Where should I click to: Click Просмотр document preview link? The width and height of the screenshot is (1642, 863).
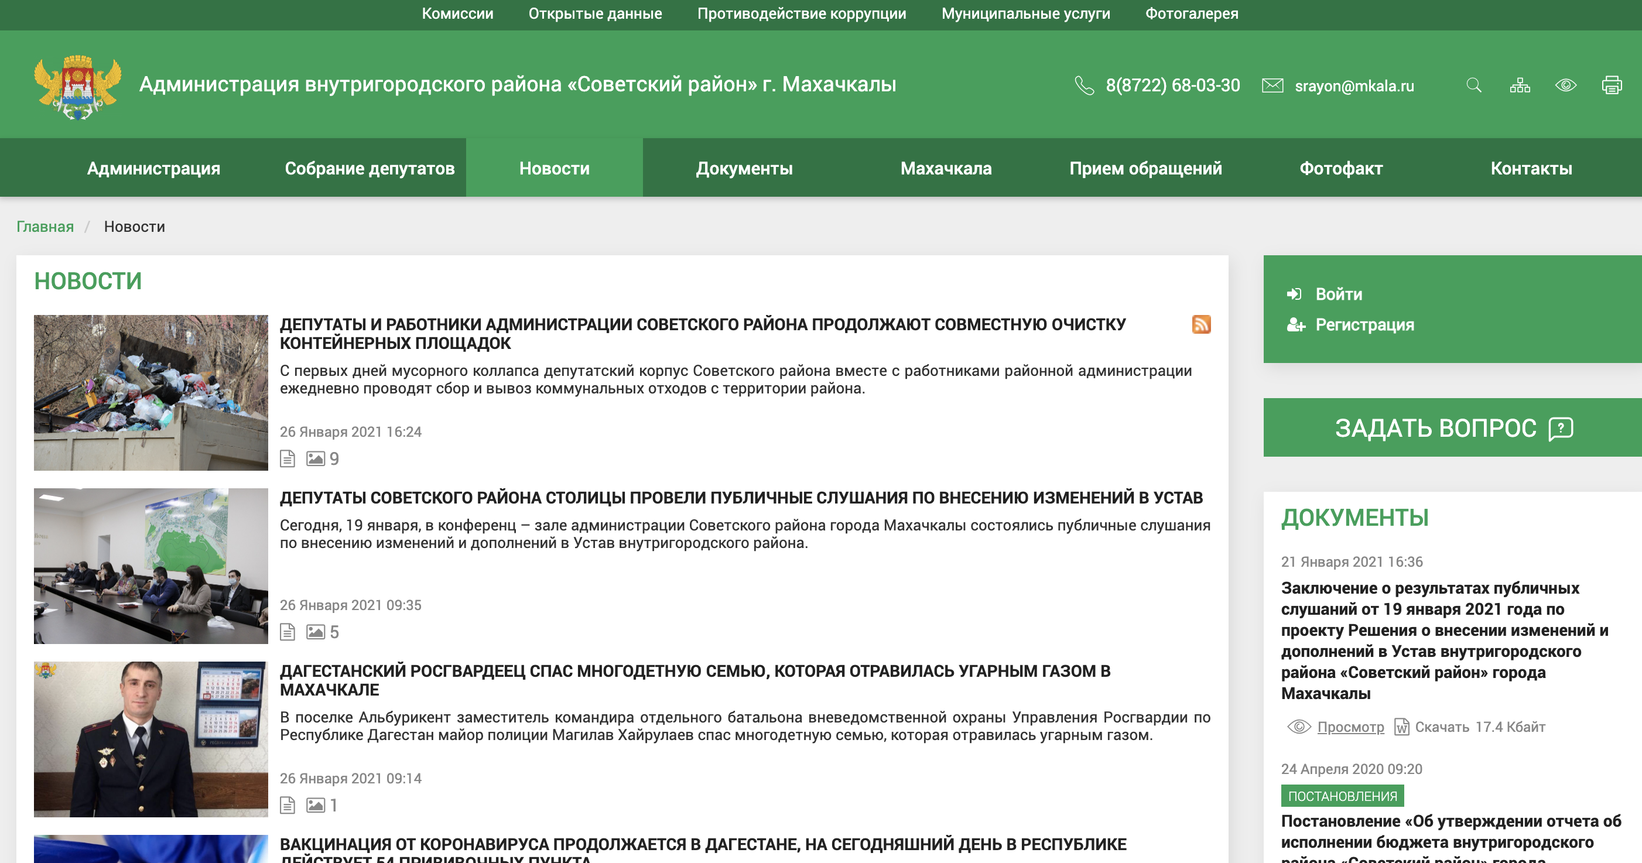click(1351, 727)
